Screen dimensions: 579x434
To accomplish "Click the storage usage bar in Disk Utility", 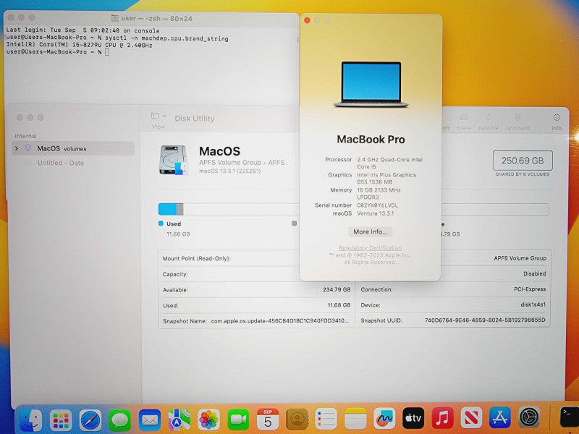I will click(x=353, y=209).
